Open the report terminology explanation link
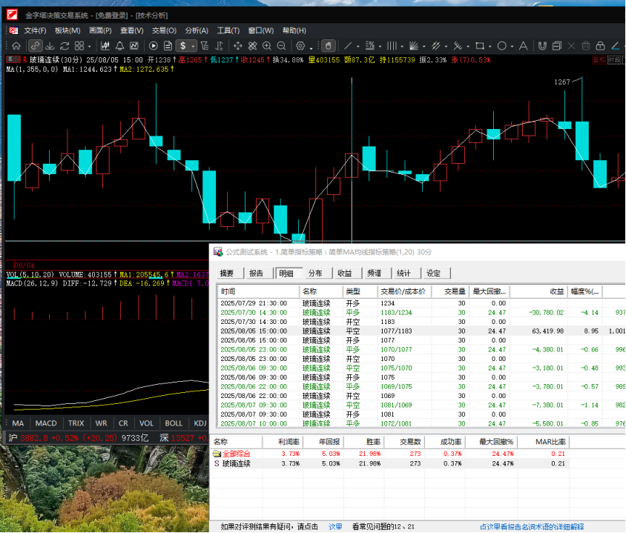This screenshot has height=533, width=626. (531, 526)
